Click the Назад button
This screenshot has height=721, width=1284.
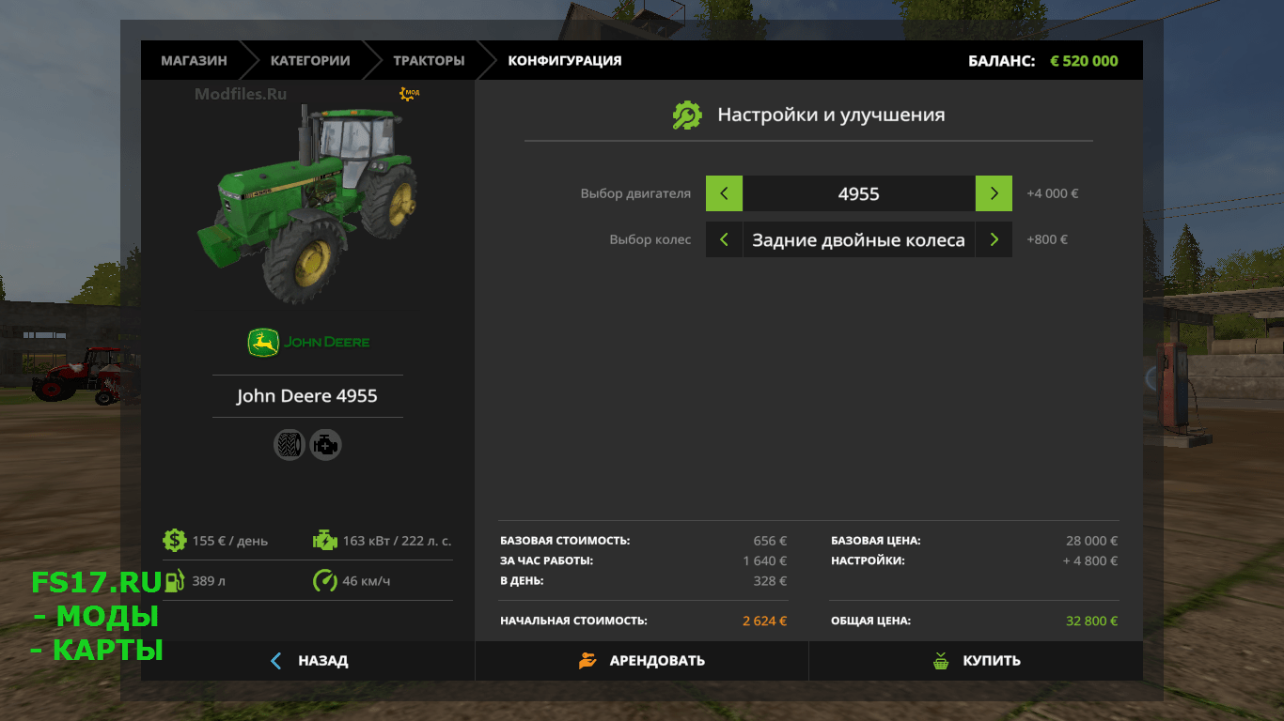pos(308,661)
